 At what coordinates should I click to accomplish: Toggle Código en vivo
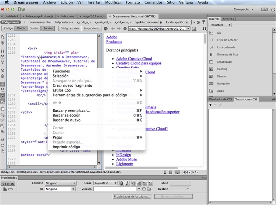(x=70, y=28)
